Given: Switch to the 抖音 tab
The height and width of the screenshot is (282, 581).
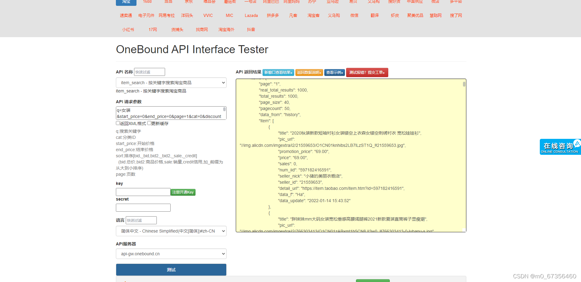Looking at the screenshot, I should coord(251,29).
